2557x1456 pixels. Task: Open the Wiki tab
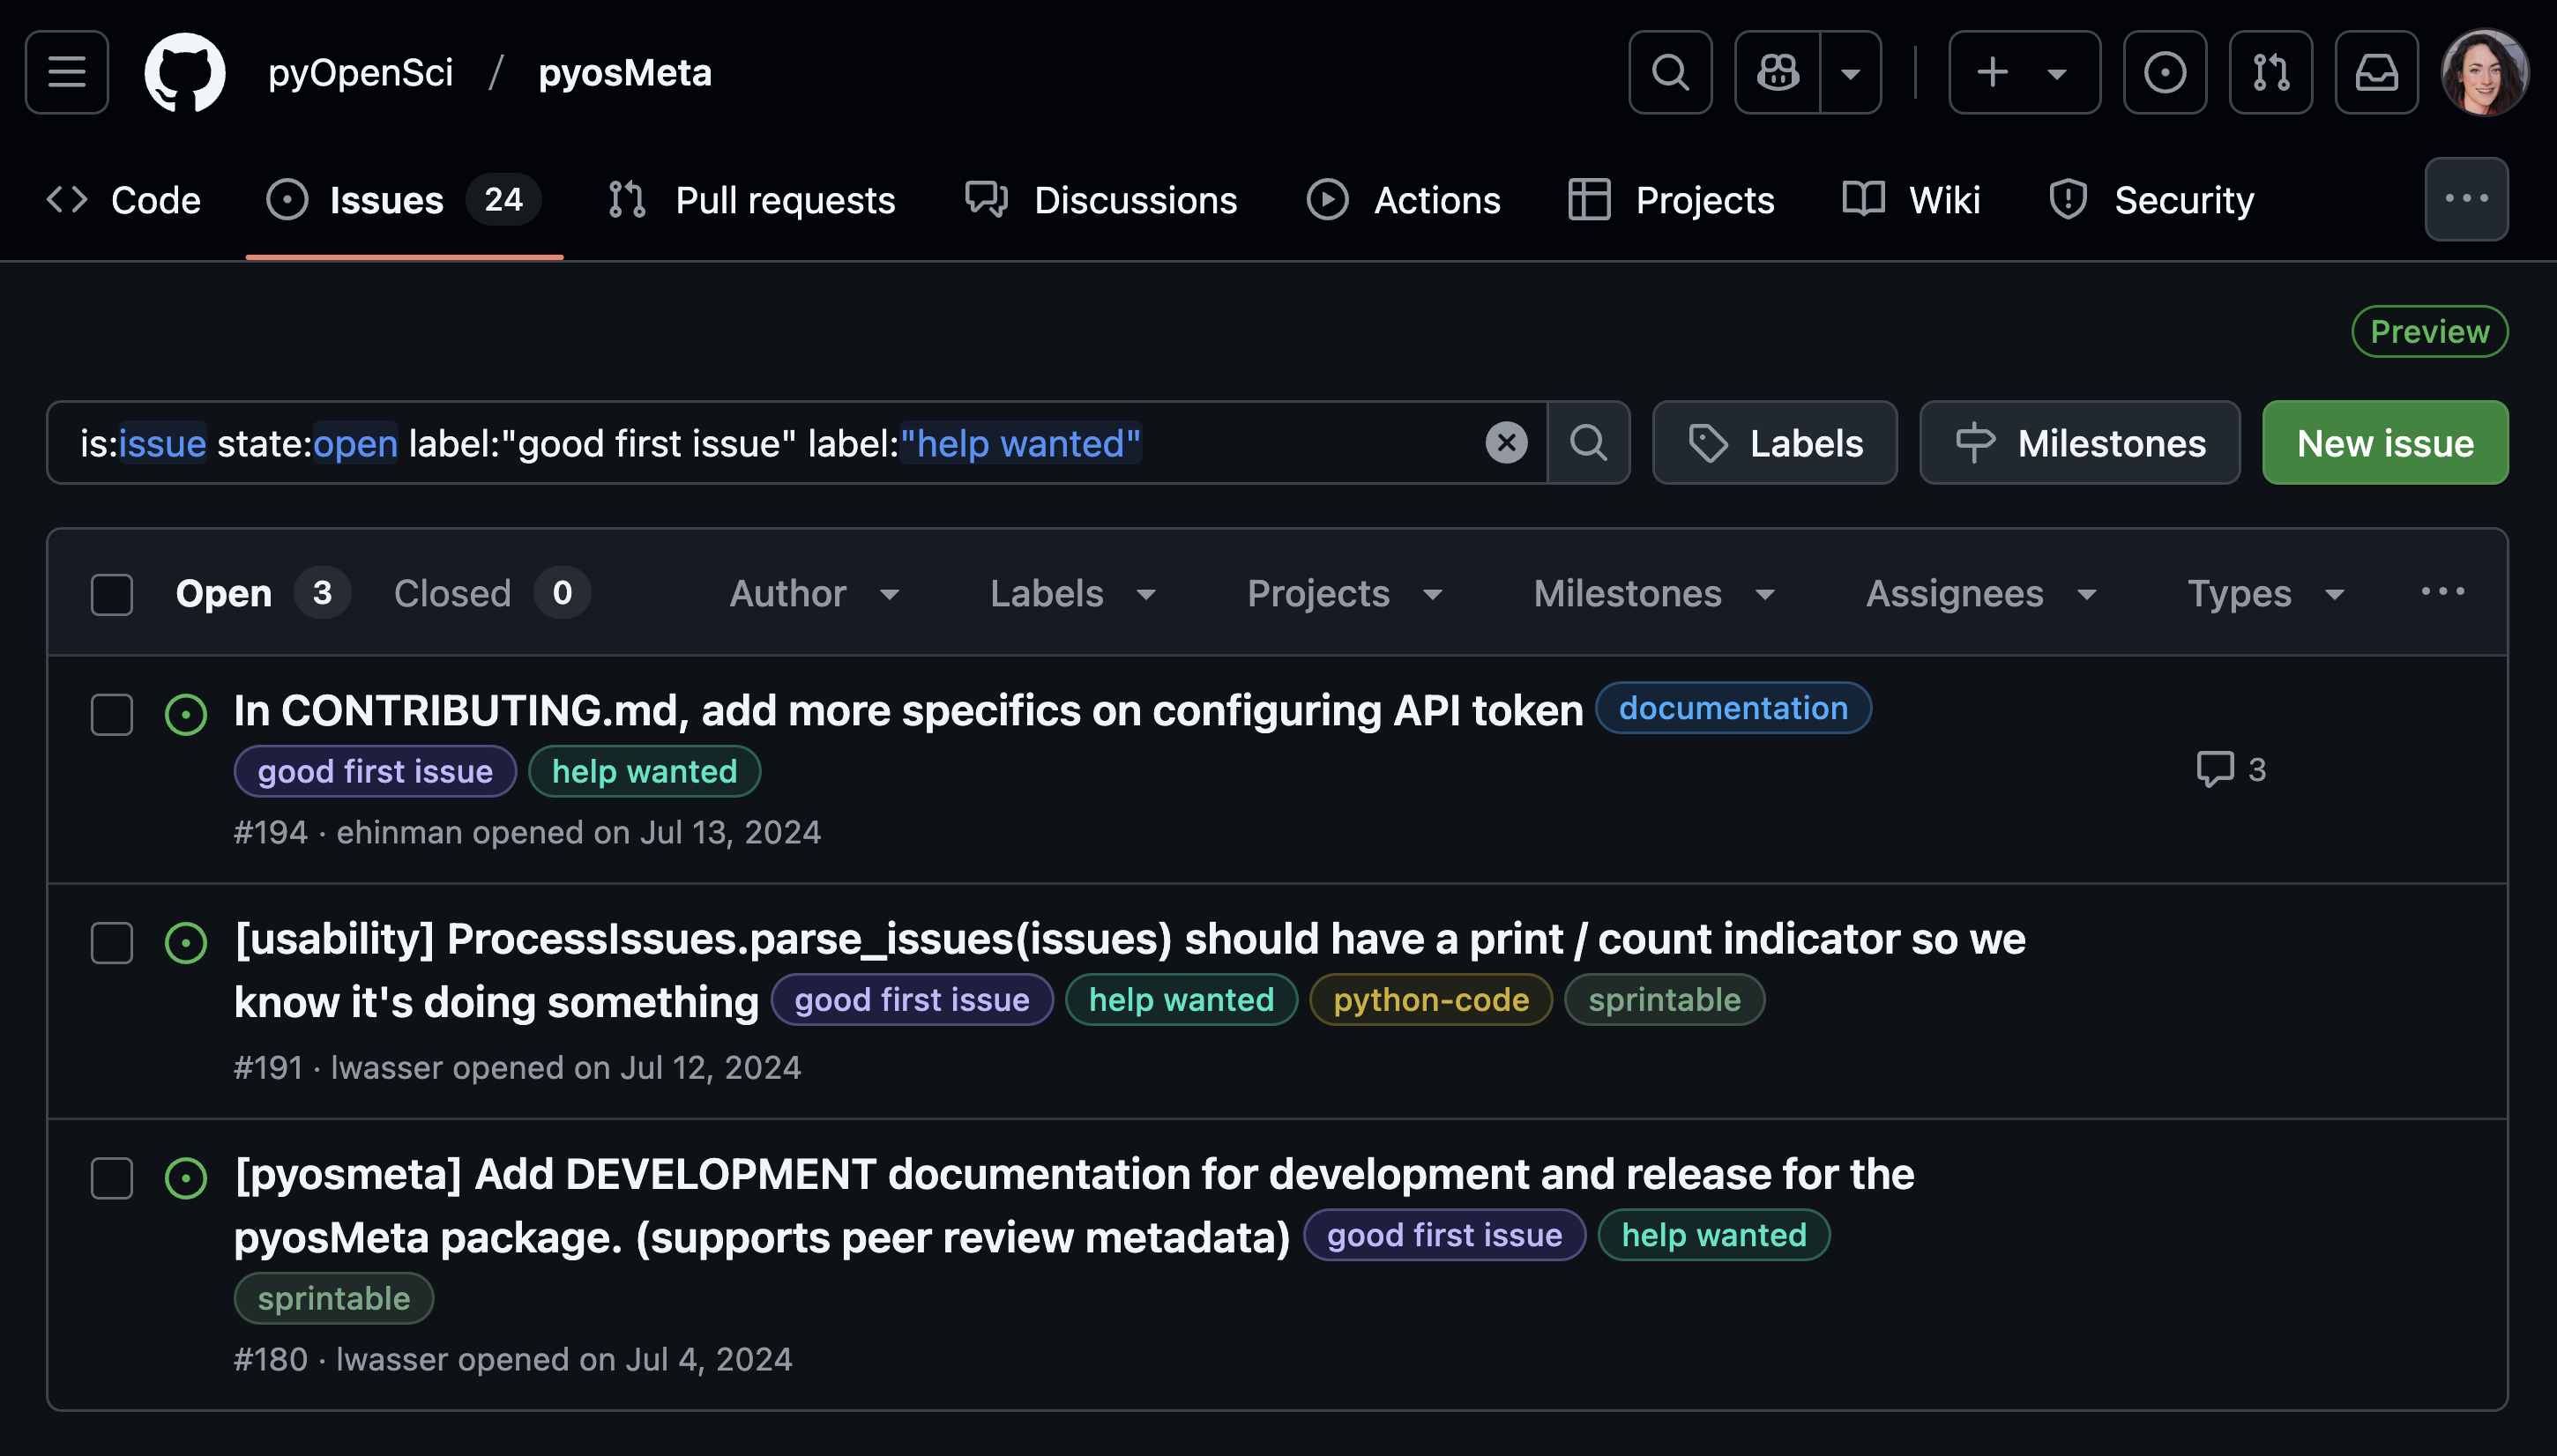[x=1911, y=200]
